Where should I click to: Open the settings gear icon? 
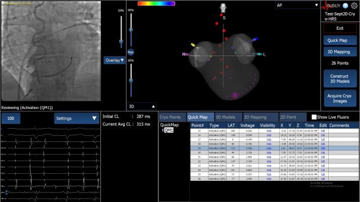[353, 6]
